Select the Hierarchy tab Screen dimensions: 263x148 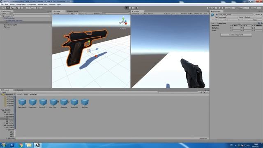click(6, 12)
